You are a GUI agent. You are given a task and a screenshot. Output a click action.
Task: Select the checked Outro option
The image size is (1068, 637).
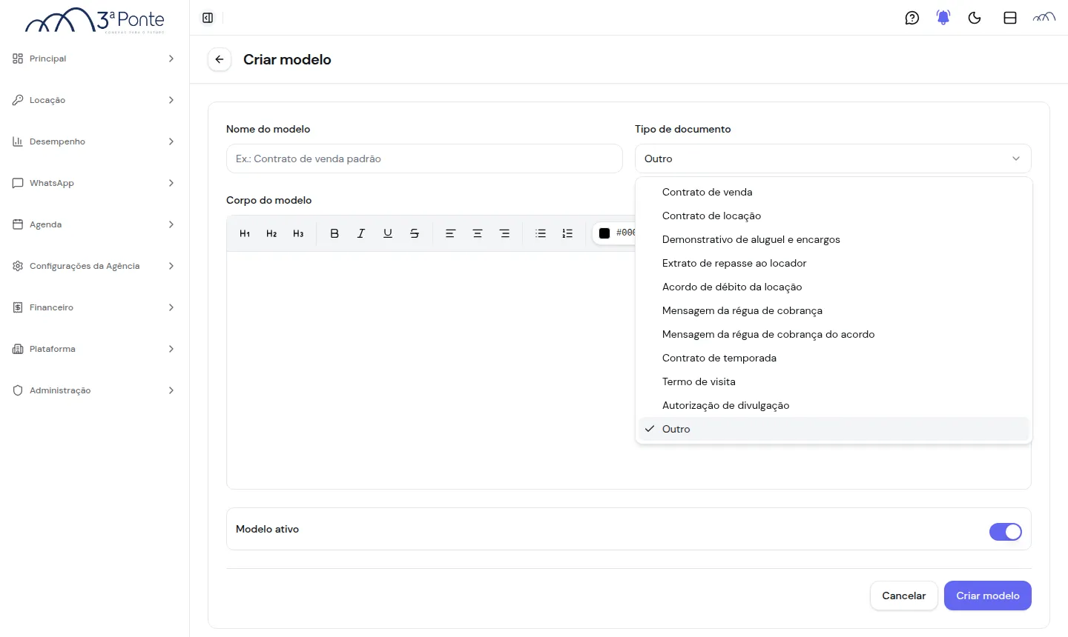pyautogui.click(x=834, y=429)
